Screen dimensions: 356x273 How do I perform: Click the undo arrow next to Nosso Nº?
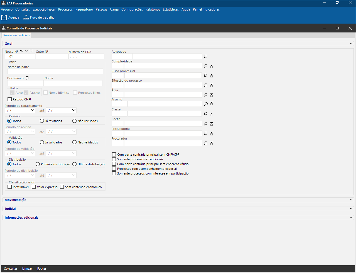pyautogui.click(x=21, y=51)
